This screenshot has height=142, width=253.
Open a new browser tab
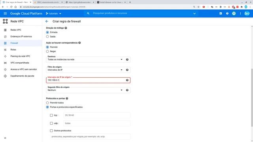[130, 2]
